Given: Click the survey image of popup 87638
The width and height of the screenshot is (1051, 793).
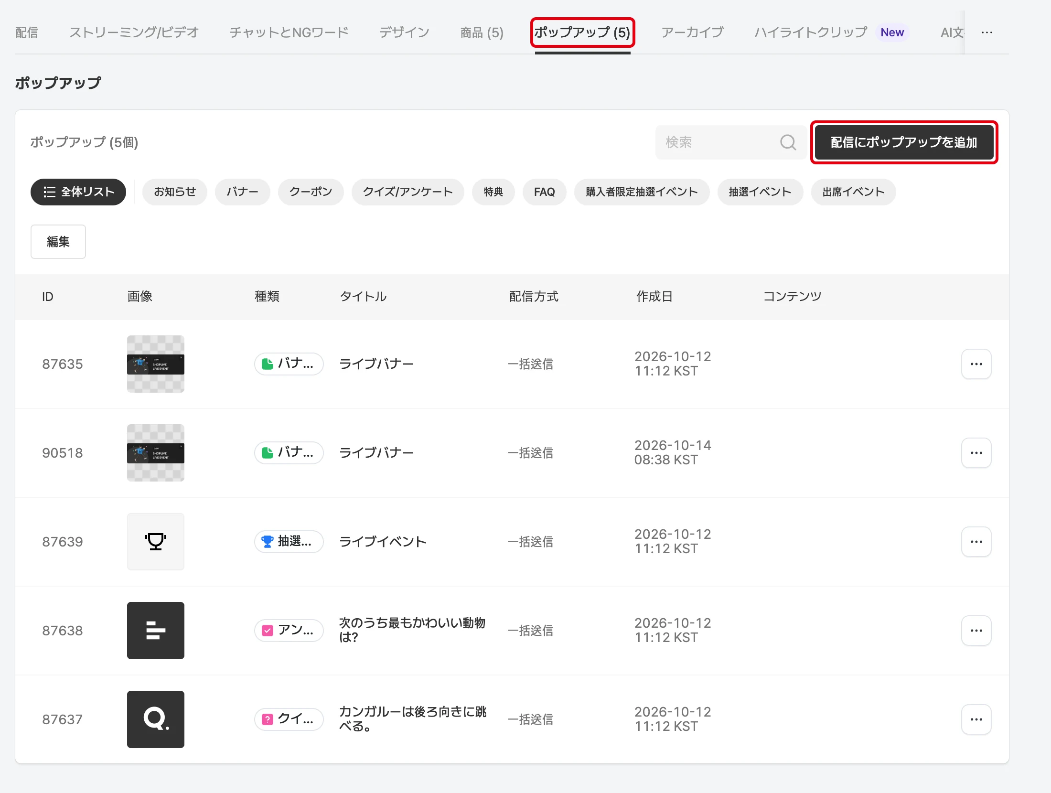Looking at the screenshot, I should click(x=156, y=631).
